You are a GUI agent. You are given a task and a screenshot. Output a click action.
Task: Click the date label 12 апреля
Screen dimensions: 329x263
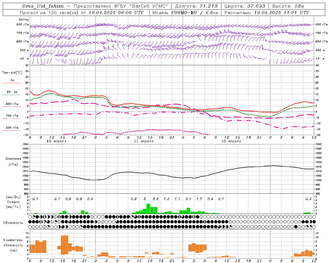click(231, 141)
